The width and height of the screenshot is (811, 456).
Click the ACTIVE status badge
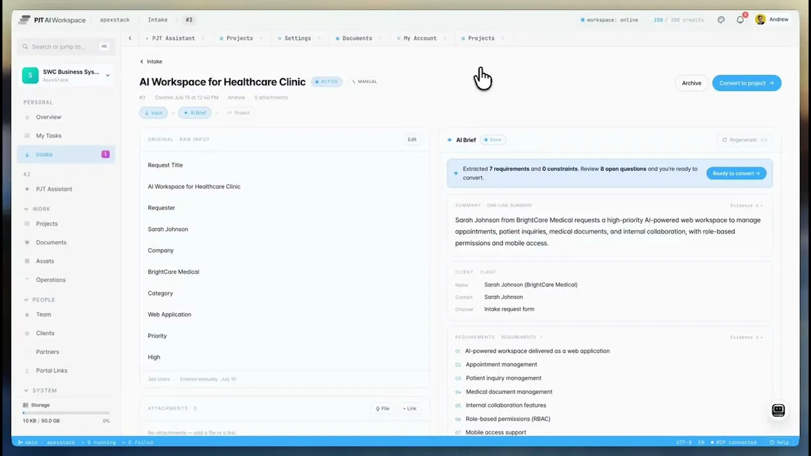click(326, 82)
